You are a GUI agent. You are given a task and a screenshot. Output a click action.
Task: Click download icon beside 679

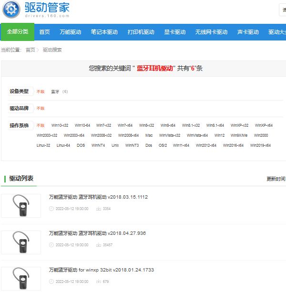tap(98, 282)
